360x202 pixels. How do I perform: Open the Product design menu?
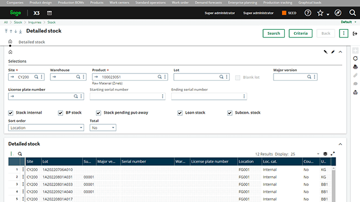(x=40, y=3)
